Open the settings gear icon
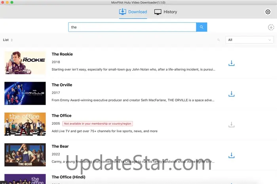This screenshot has width=277, height=184. (x=268, y=12)
